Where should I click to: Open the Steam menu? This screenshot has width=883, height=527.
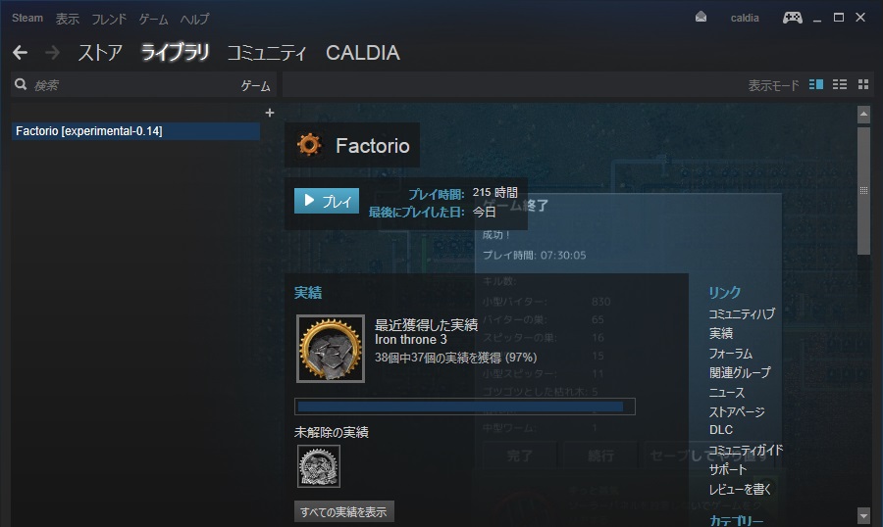(x=27, y=18)
